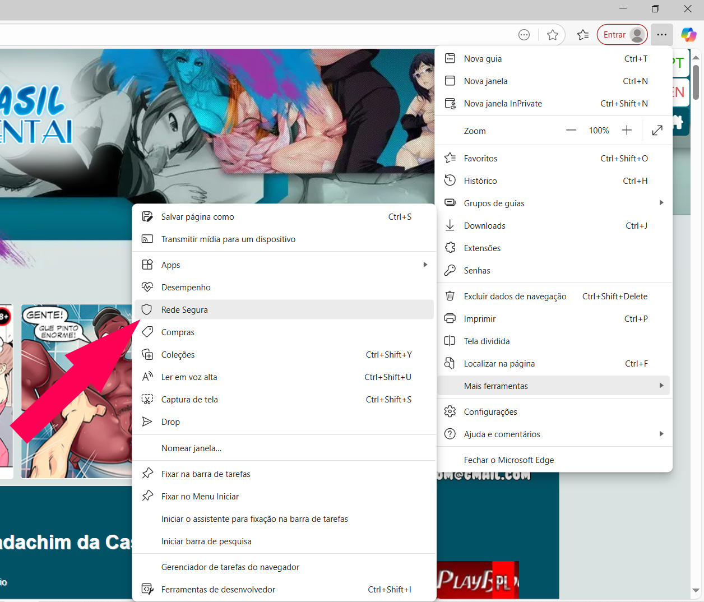Open Histórico menu entry
This screenshot has width=704, height=602.
554,181
